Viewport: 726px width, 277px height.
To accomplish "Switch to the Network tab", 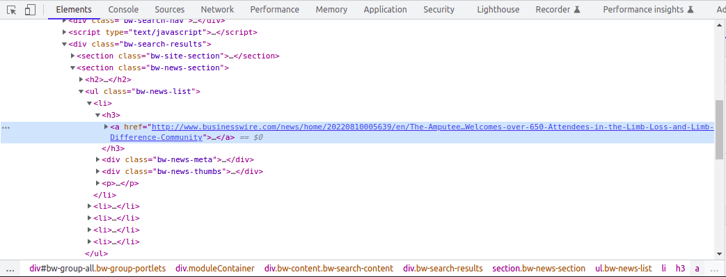I will [217, 10].
